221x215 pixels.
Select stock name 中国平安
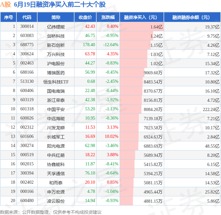click(x=56, y=109)
